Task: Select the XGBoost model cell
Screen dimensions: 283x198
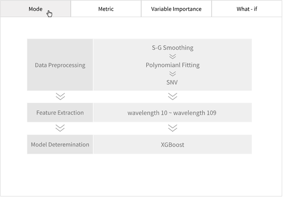Action: tap(172, 144)
